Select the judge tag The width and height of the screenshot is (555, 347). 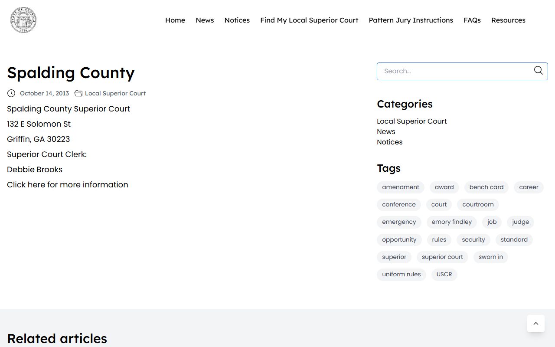tap(520, 222)
